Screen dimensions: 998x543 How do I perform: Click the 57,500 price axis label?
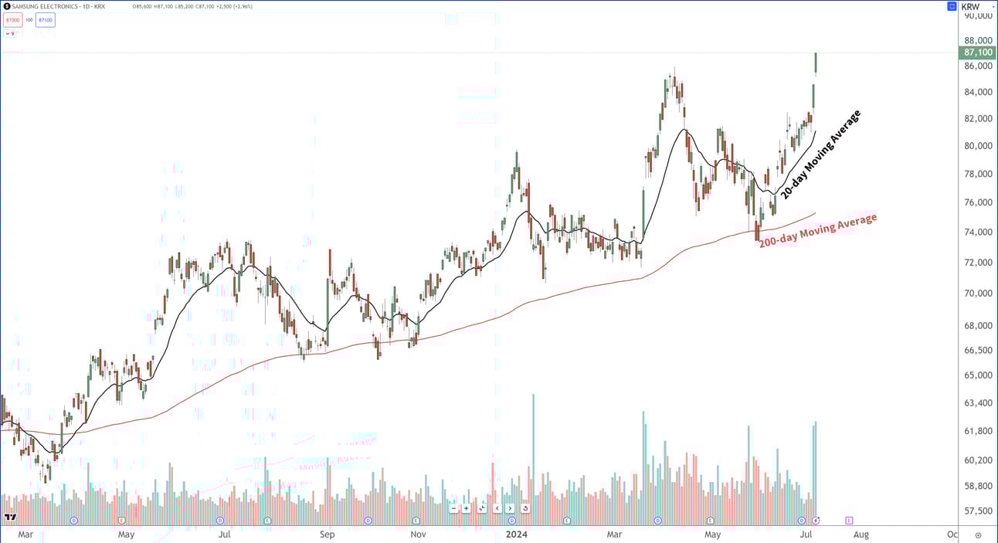[977, 511]
